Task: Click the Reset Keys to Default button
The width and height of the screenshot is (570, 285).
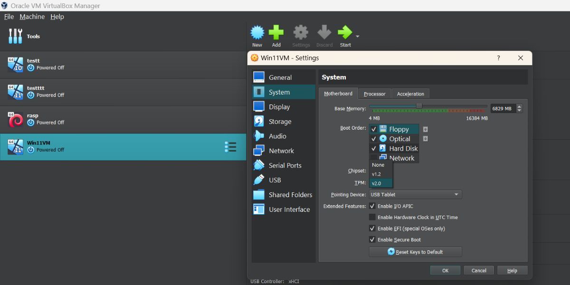Action: click(x=415, y=252)
